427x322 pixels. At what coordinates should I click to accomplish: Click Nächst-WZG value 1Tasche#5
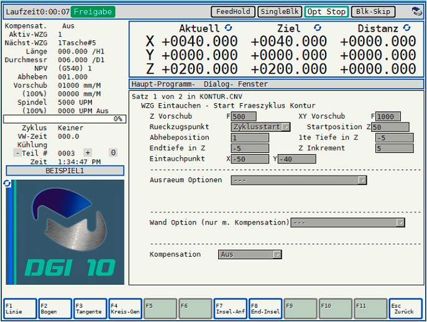(x=77, y=43)
